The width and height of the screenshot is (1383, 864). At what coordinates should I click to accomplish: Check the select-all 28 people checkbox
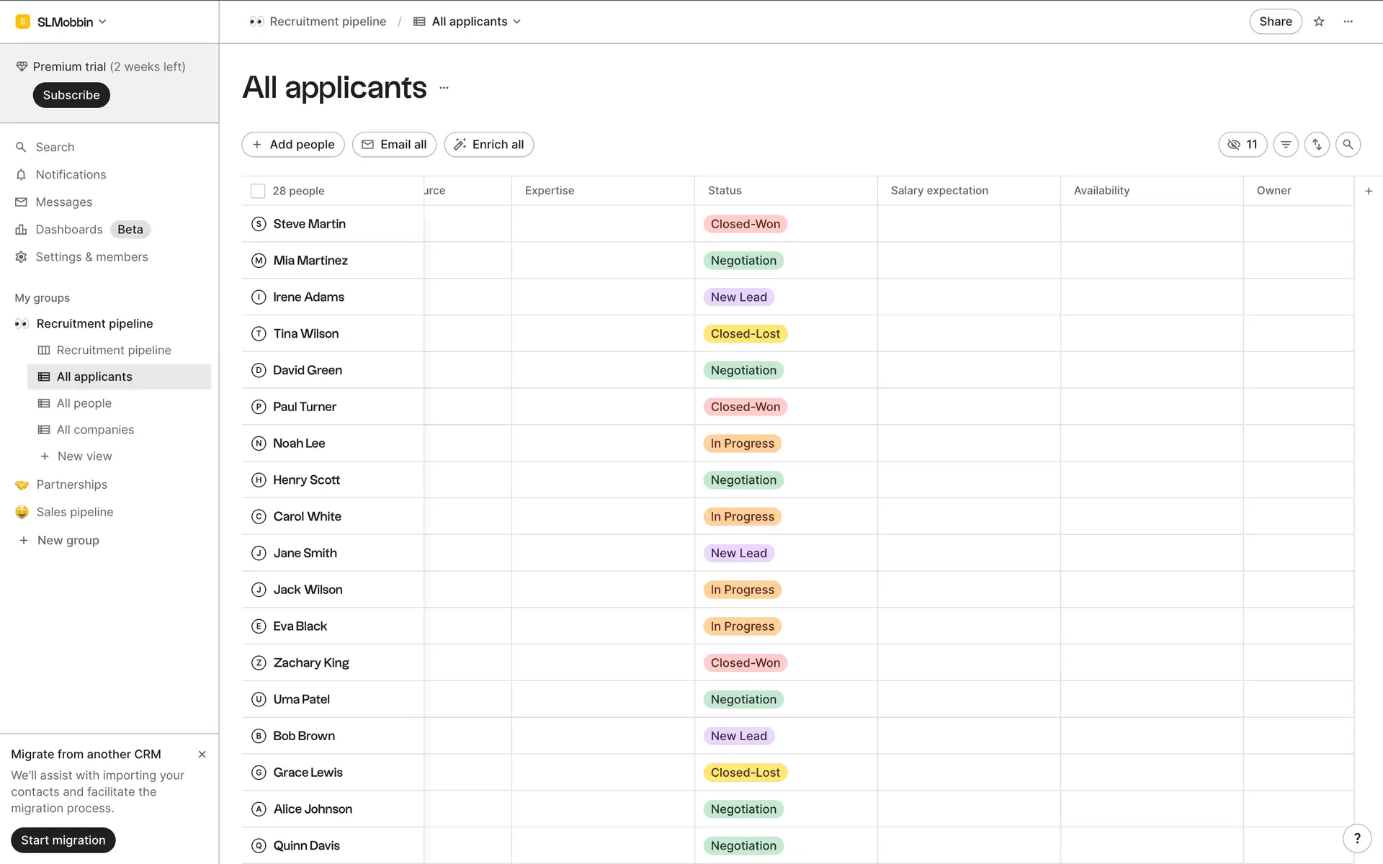[x=258, y=191]
